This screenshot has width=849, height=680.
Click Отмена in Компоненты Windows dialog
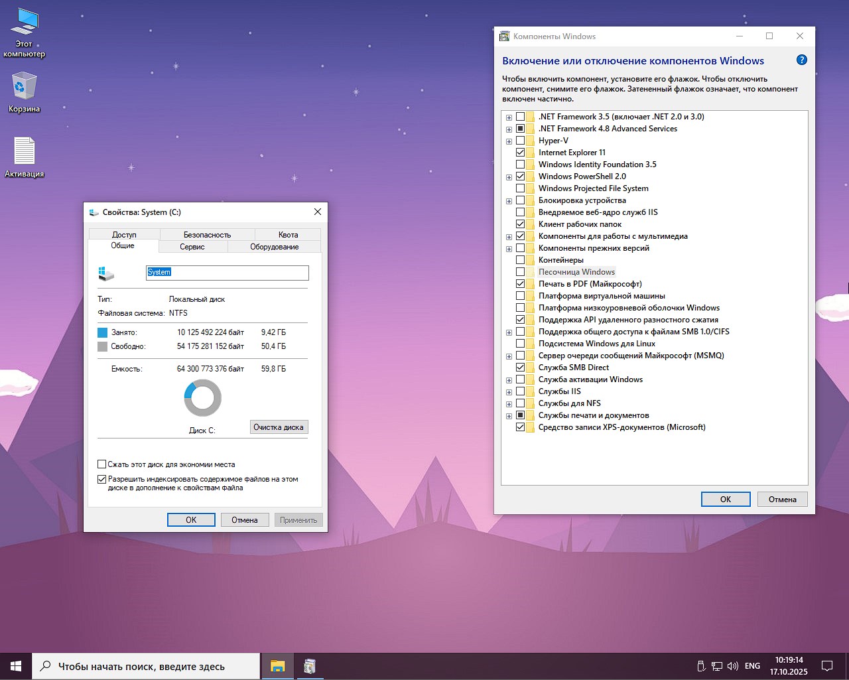[x=782, y=499]
